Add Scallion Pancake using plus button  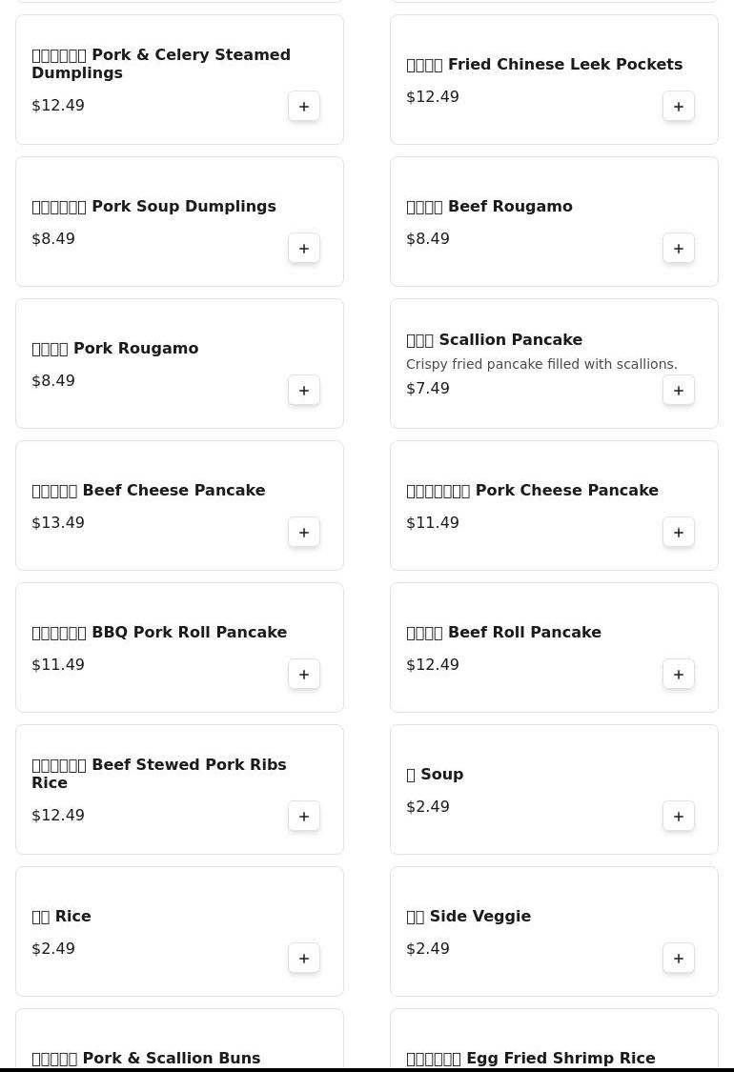click(679, 391)
